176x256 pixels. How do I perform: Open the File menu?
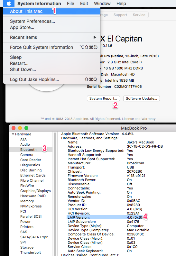click(x=70, y=4)
